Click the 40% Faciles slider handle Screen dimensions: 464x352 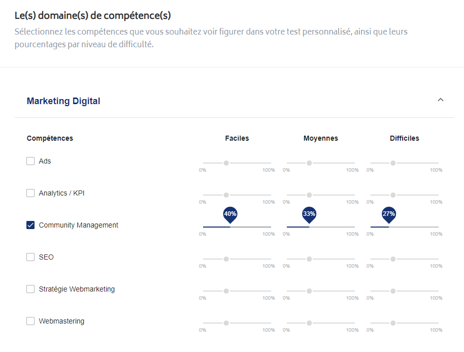point(230,215)
